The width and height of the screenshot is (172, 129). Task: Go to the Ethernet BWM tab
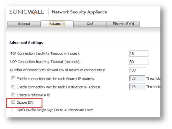[x=123, y=24]
